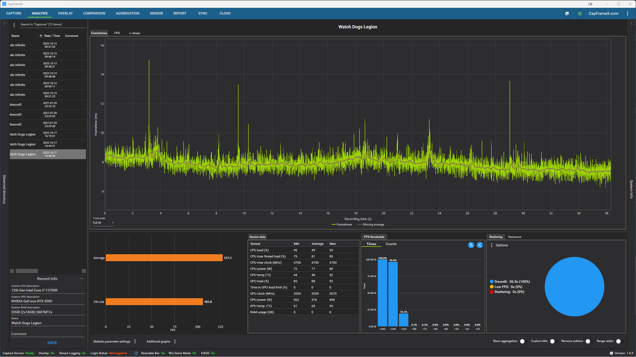636x357 pixels.
Task: Open the Y-Axis scale Full fit dropdown
Action: [x=103, y=223]
